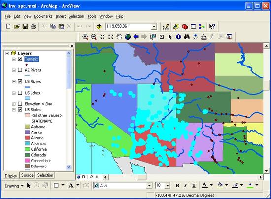Open the Drawing menu button
Image resolution: width=271 pixels, height=199 pixels.
pos(14,186)
